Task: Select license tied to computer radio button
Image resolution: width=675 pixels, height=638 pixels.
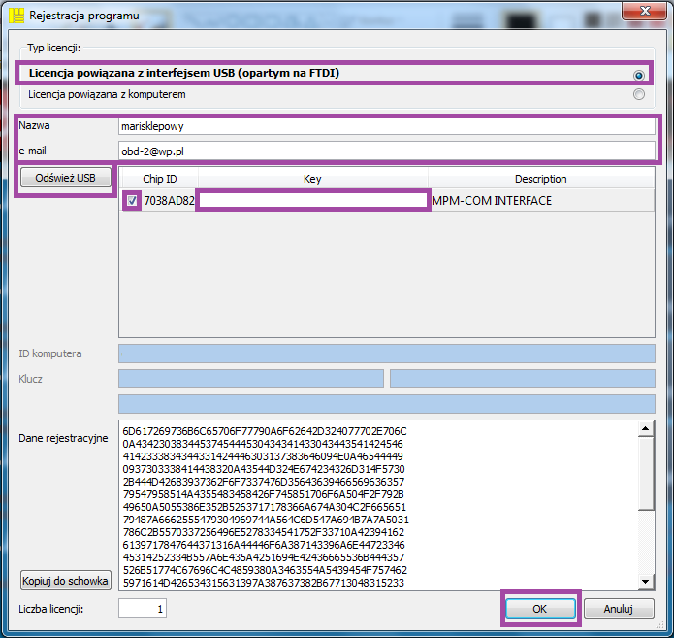Action: tap(638, 94)
